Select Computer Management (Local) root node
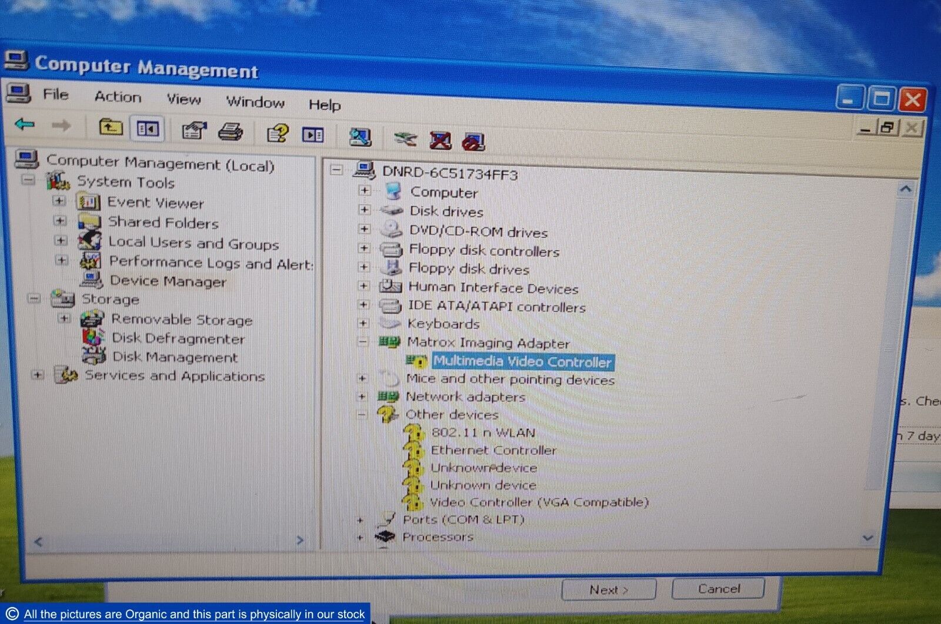The image size is (941, 624). click(x=160, y=162)
